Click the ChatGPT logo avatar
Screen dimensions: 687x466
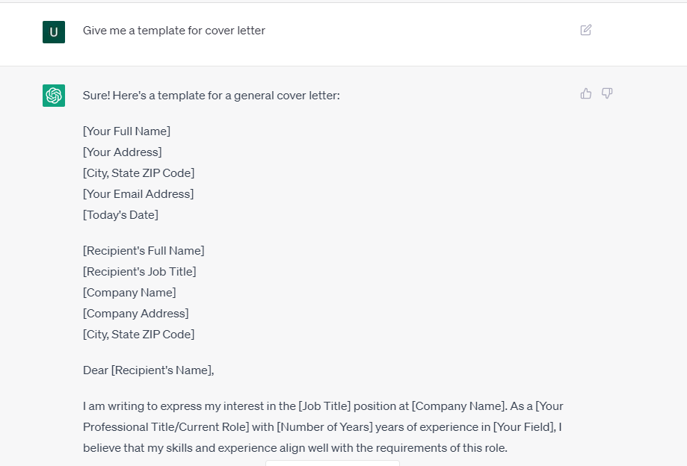pos(54,96)
